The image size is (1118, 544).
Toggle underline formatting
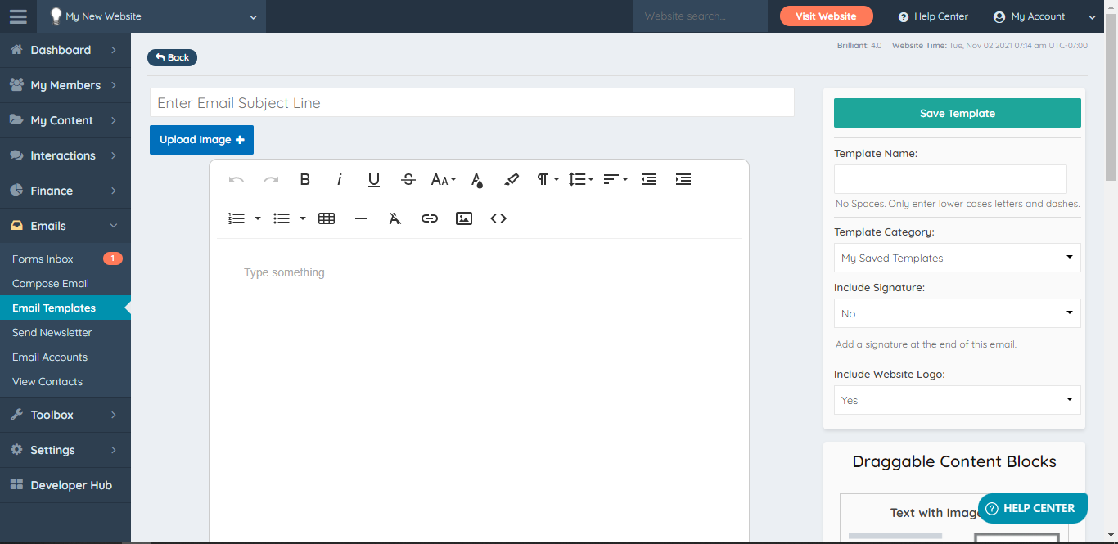click(x=373, y=179)
